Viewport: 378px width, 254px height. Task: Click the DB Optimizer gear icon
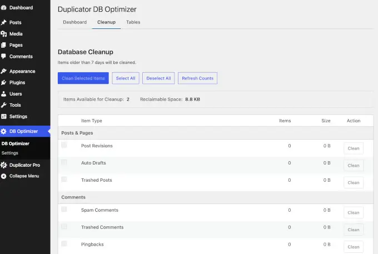(3, 131)
